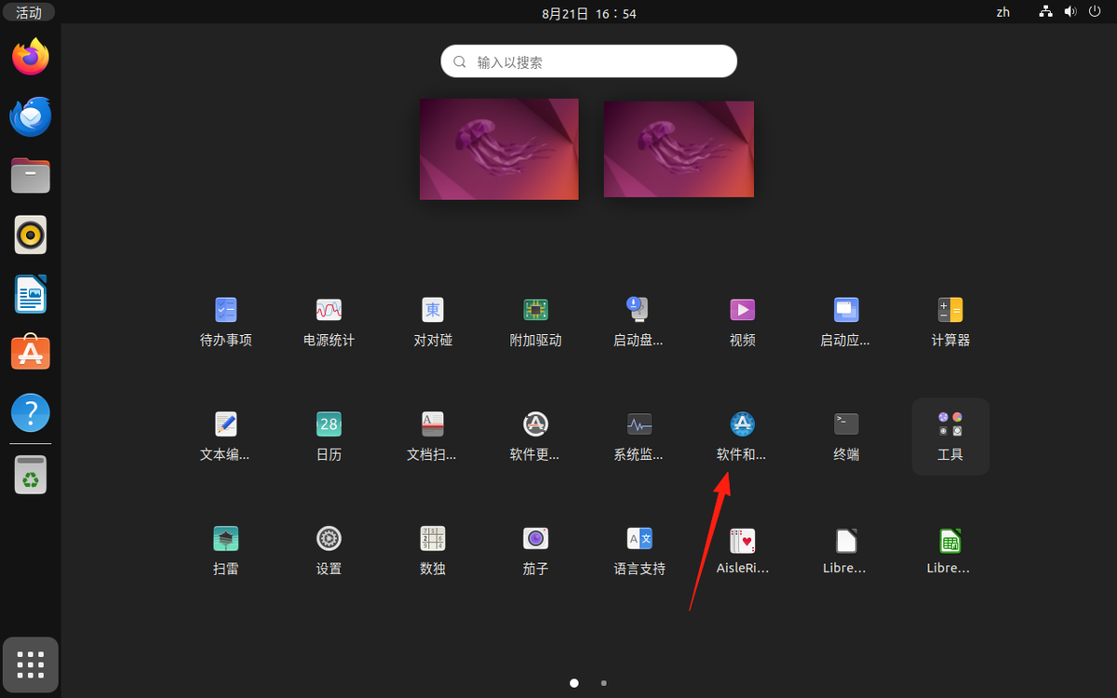
Task: Click the 活动 activities button
Action: pyautogui.click(x=29, y=12)
